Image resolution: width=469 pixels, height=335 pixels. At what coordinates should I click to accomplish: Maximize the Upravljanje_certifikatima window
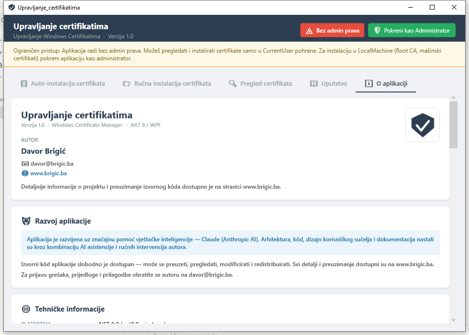[432, 8]
